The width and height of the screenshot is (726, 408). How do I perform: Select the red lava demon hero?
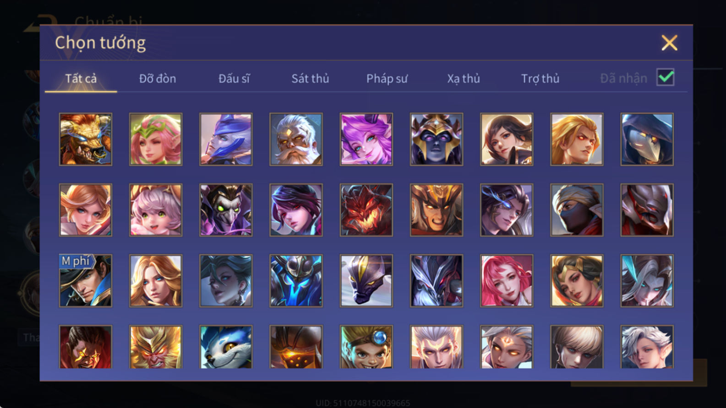click(x=366, y=210)
